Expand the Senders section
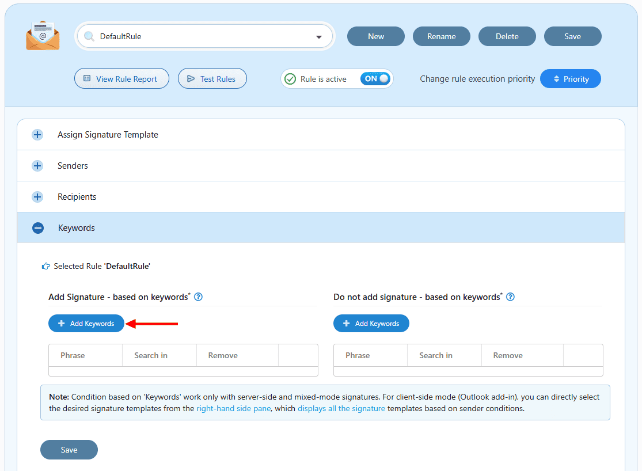This screenshot has width=642, height=471. [x=37, y=166]
